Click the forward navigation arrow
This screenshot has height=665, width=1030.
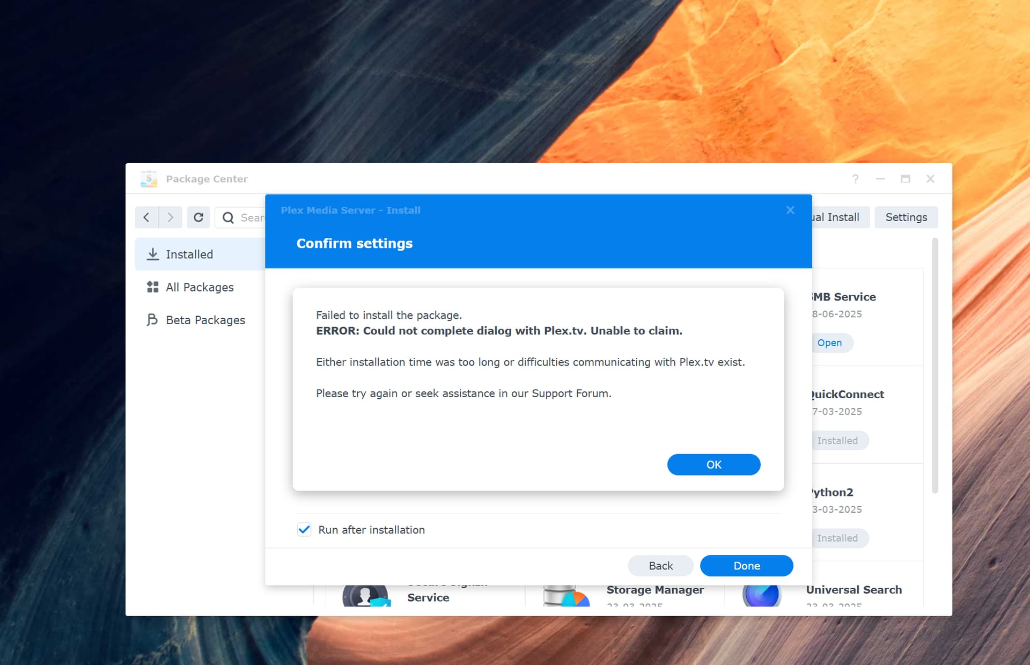click(x=171, y=217)
